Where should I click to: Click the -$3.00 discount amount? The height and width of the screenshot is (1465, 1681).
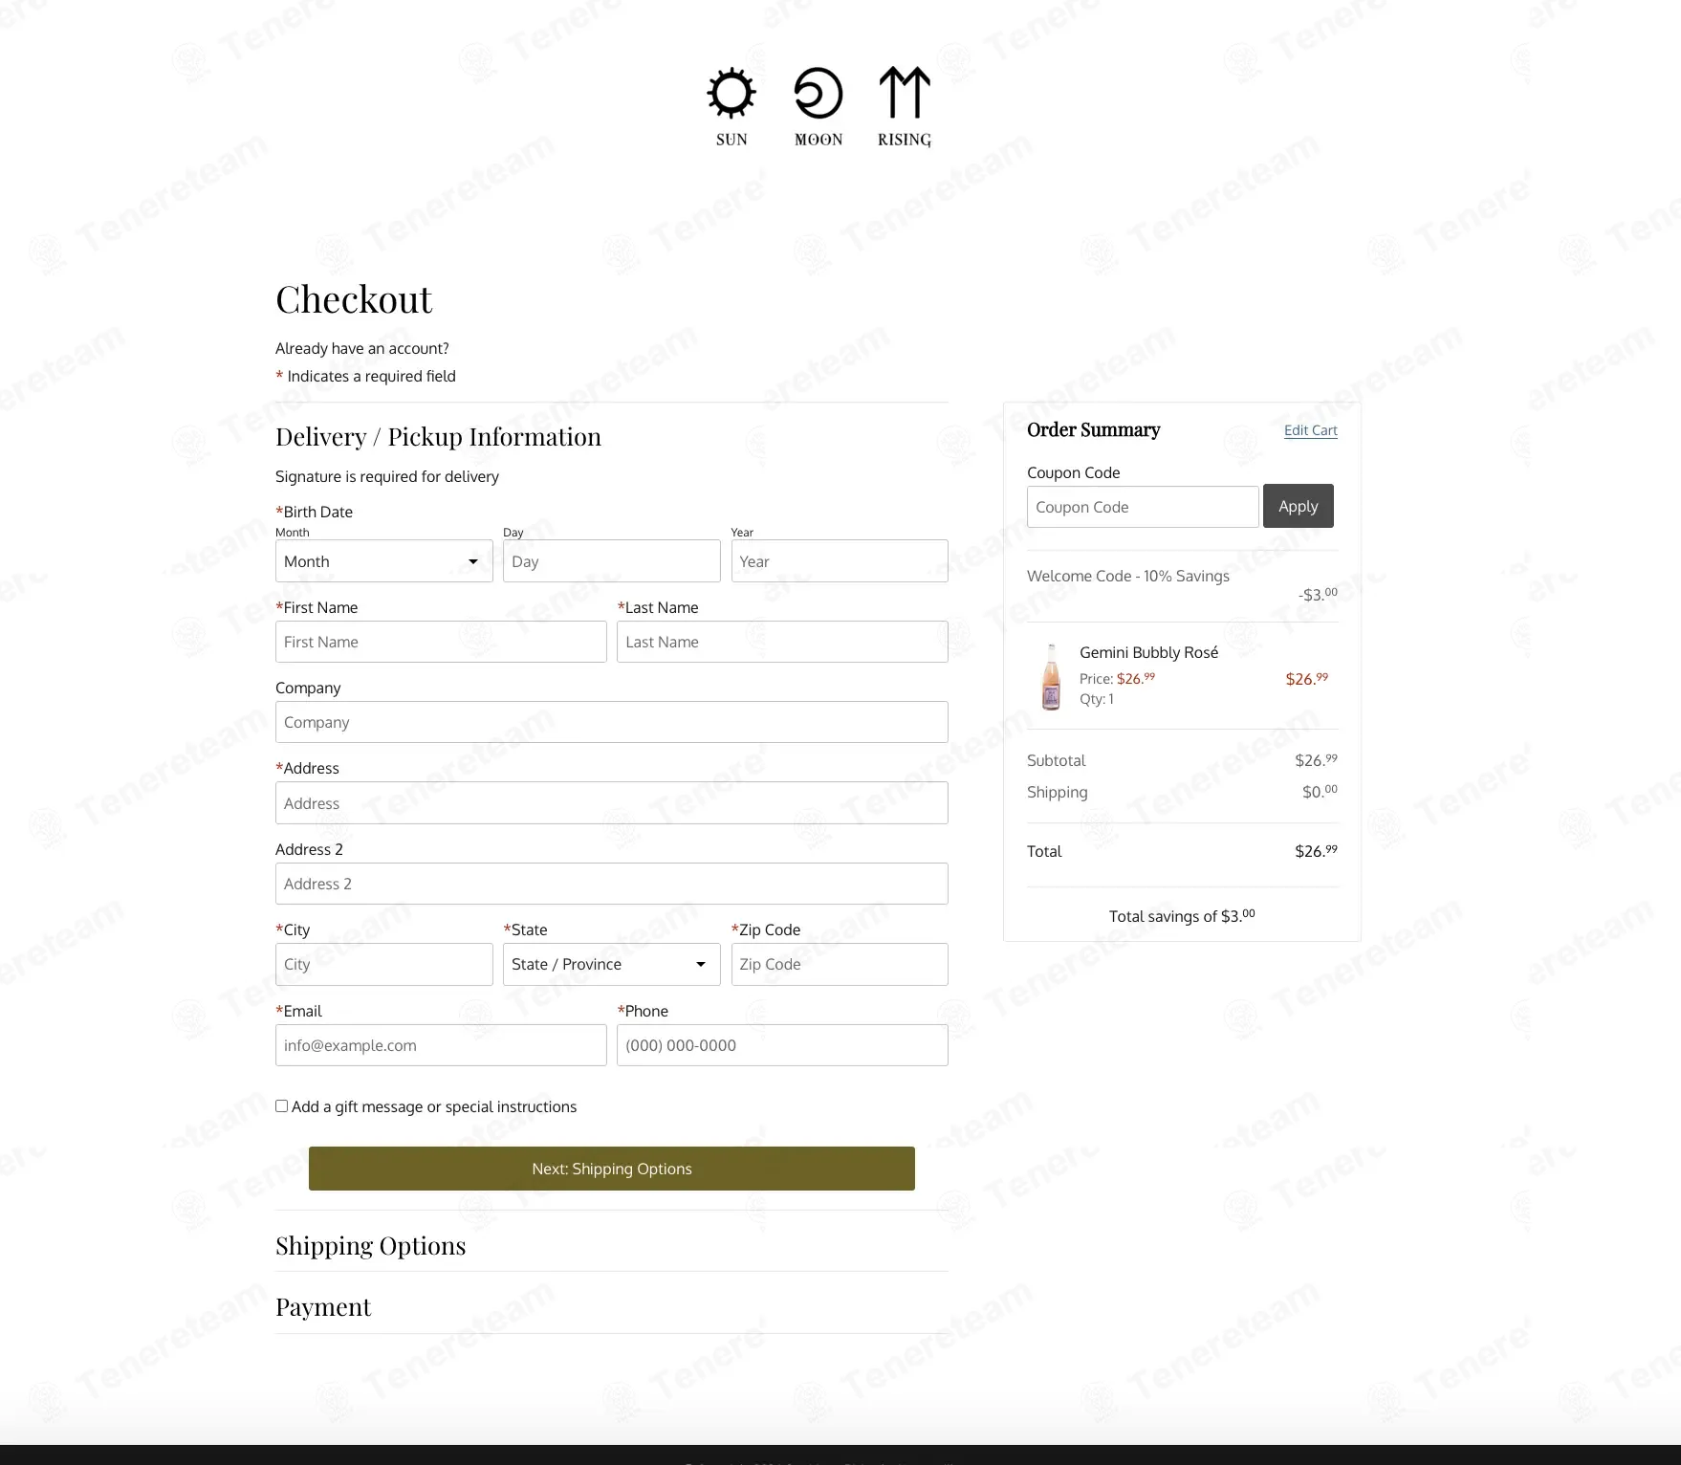[1319, 594]
